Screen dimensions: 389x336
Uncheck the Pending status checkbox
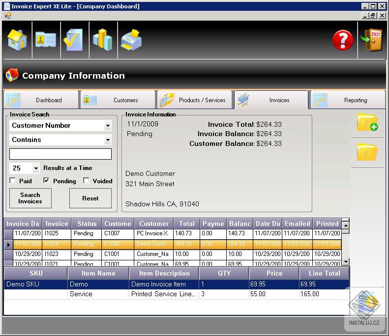coord(46,181)
